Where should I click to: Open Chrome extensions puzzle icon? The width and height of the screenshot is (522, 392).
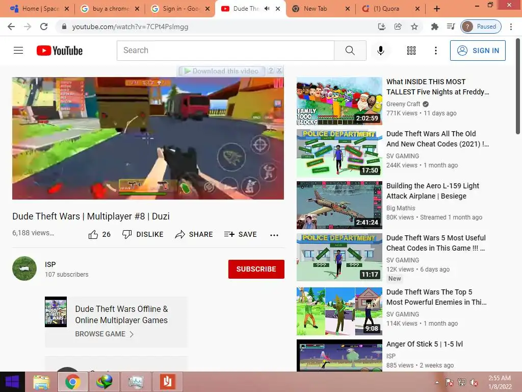pos(434,27)
